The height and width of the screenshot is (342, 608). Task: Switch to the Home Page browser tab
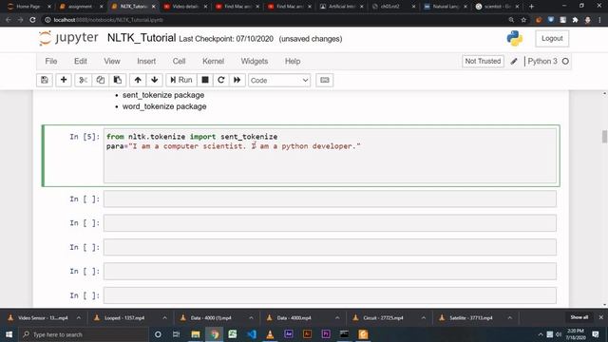(x=28, y=7)
